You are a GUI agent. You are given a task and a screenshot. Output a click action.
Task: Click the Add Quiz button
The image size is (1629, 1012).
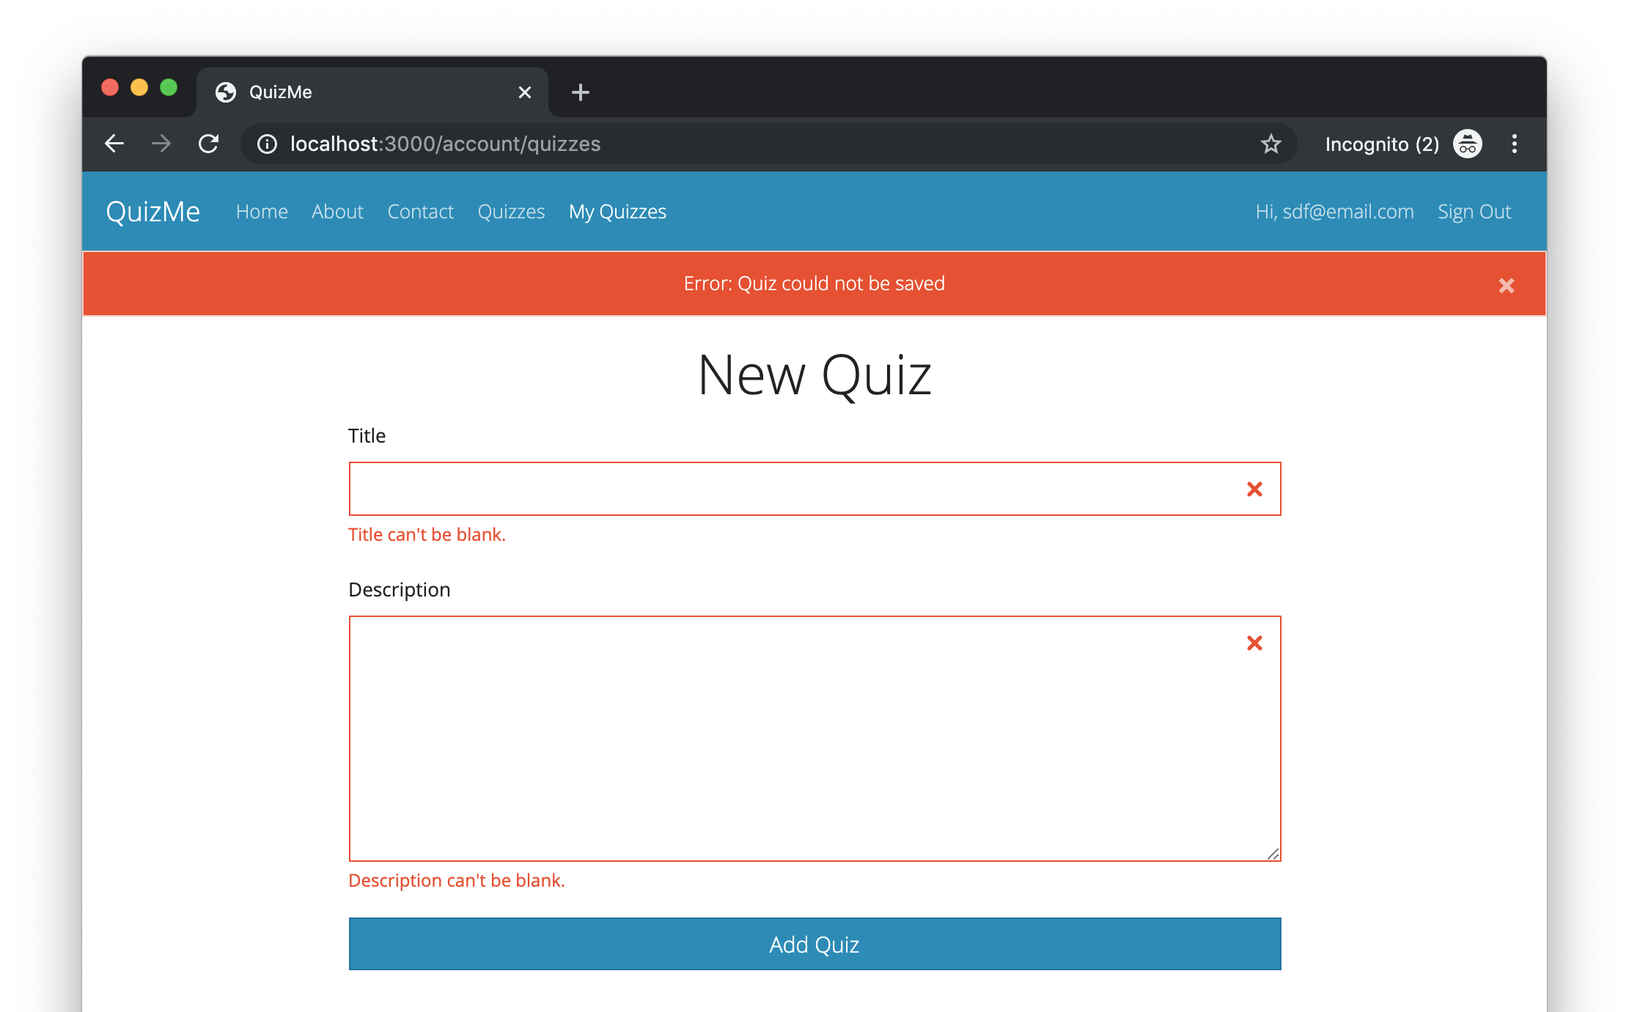(814, 945)
